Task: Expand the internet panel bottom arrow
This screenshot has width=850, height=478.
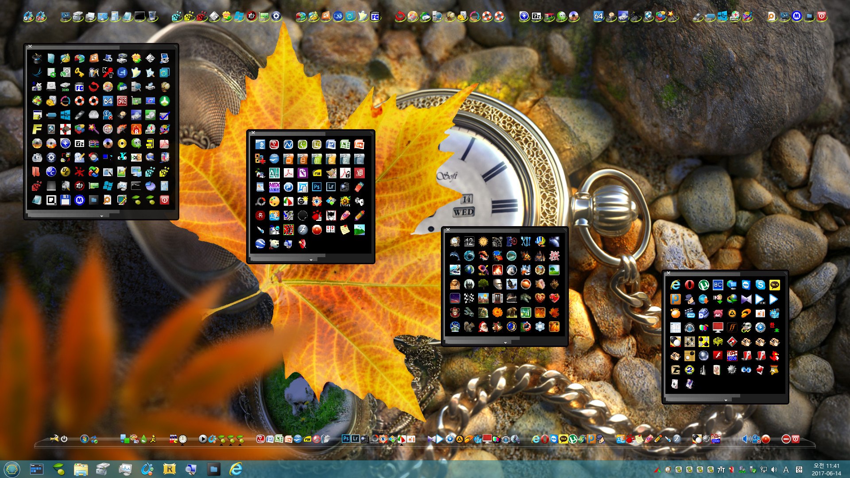Action: click(726, 400)
